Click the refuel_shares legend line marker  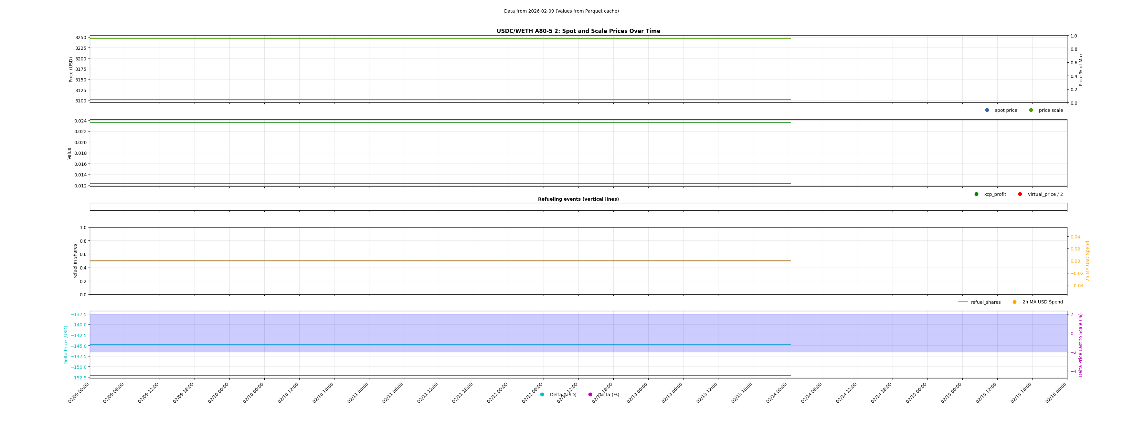[x=963, y=302]
